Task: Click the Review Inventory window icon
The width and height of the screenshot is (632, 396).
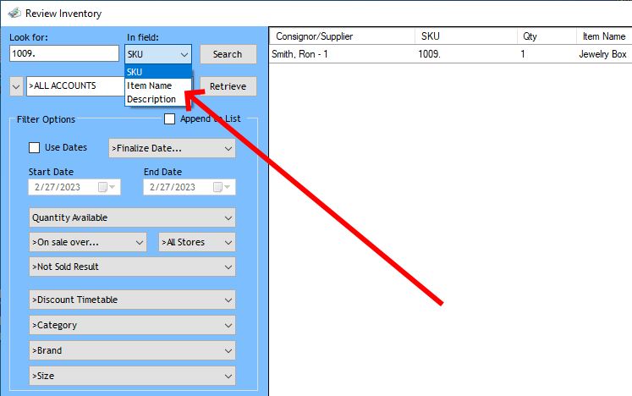Action: (14, 13)
